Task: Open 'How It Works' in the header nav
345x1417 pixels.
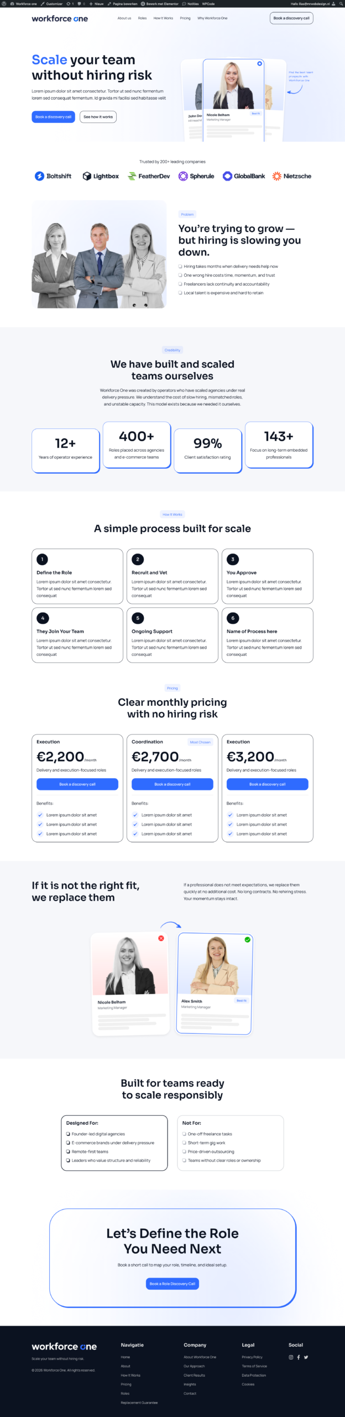Action: coord(163,18)
